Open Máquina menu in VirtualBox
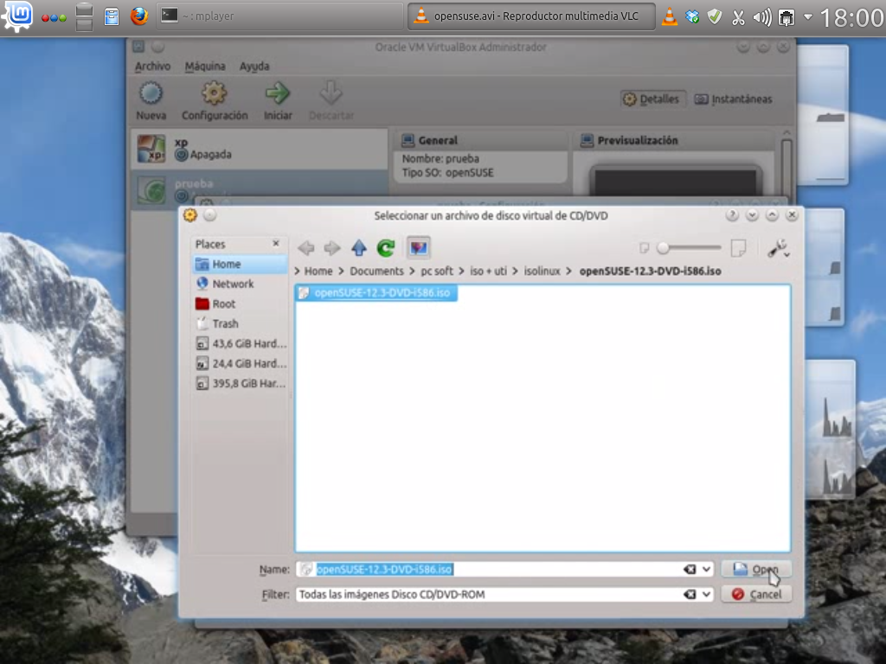The width and height of the screenshot is (886, 664). click(204, 66)
